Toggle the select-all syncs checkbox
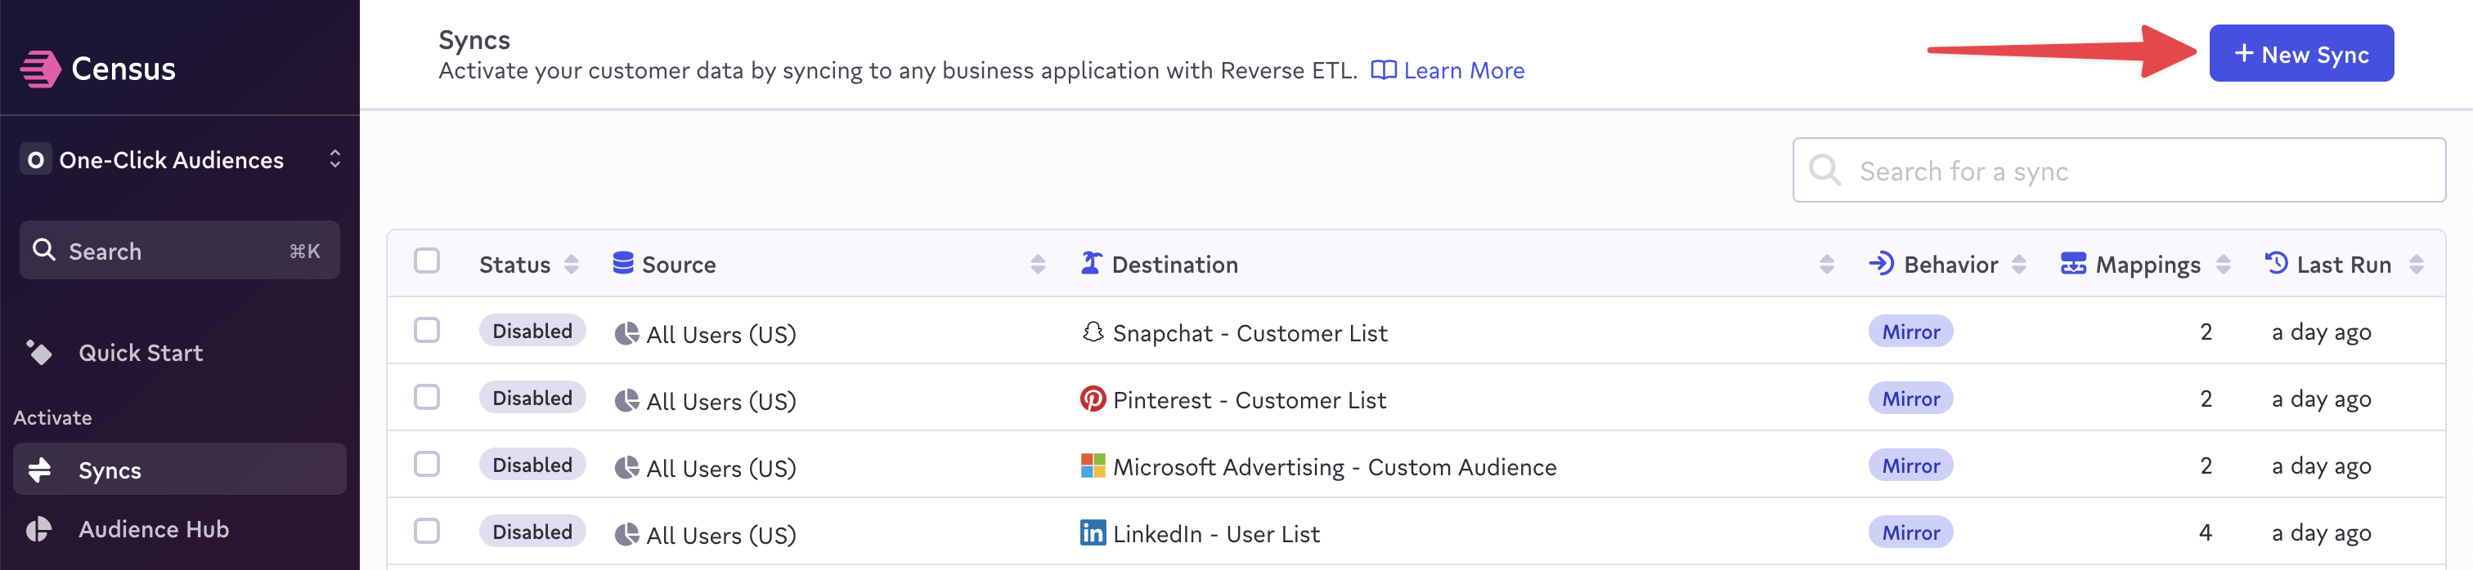Screen dimensions: 2473x570 point(427,261)
